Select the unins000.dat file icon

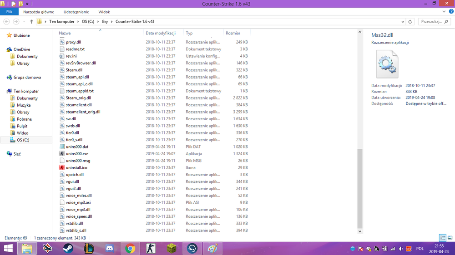62,147
